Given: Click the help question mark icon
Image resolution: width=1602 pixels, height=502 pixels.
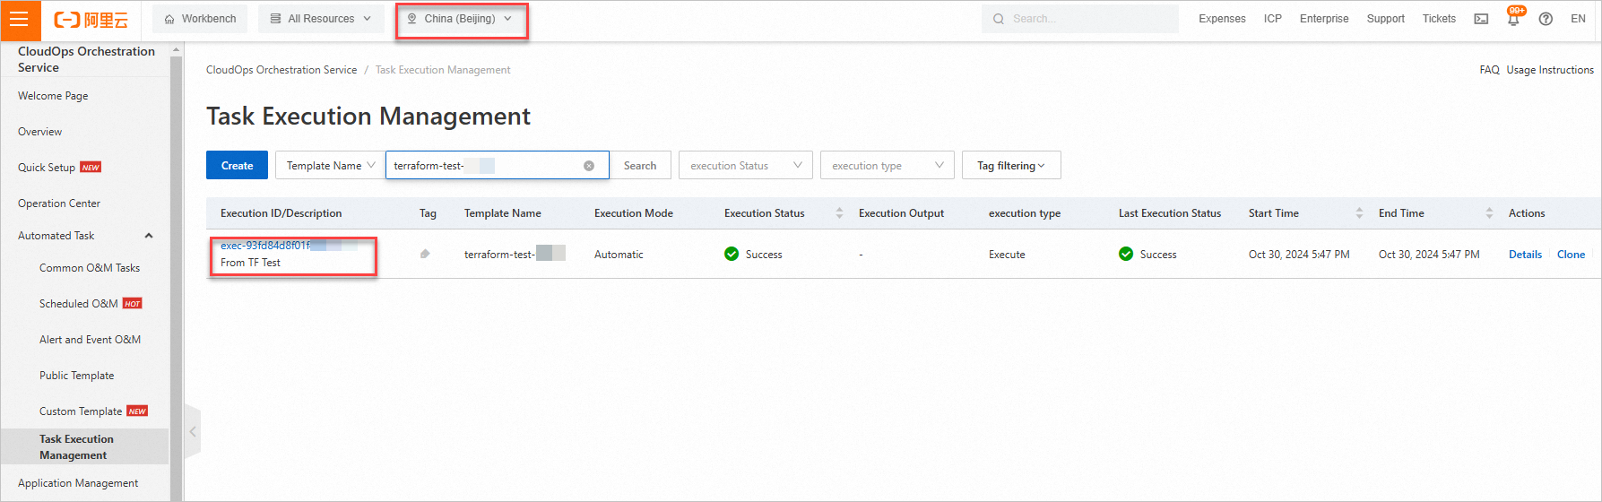Looking at the screenshot, I should [x=1546, y=19].
